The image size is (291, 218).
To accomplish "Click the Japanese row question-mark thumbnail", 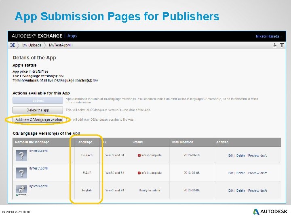I will [x=21, y=173].
